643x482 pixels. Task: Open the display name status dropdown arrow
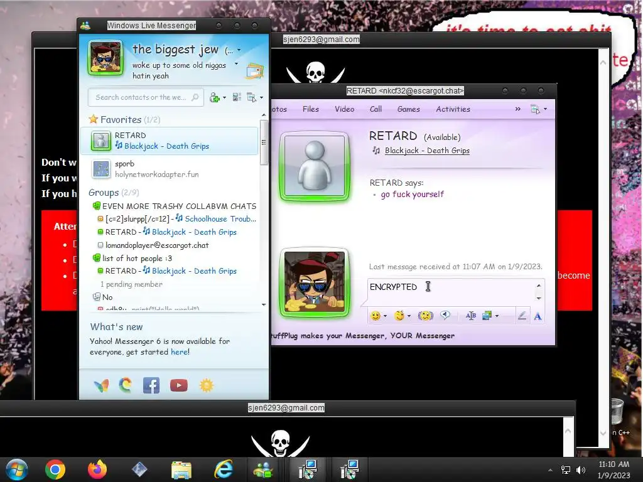point(239,50)
